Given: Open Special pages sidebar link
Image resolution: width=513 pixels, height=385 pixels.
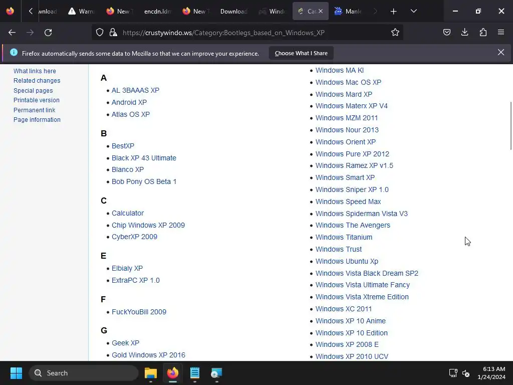Looking at the screenshot, I should (33, 91).
